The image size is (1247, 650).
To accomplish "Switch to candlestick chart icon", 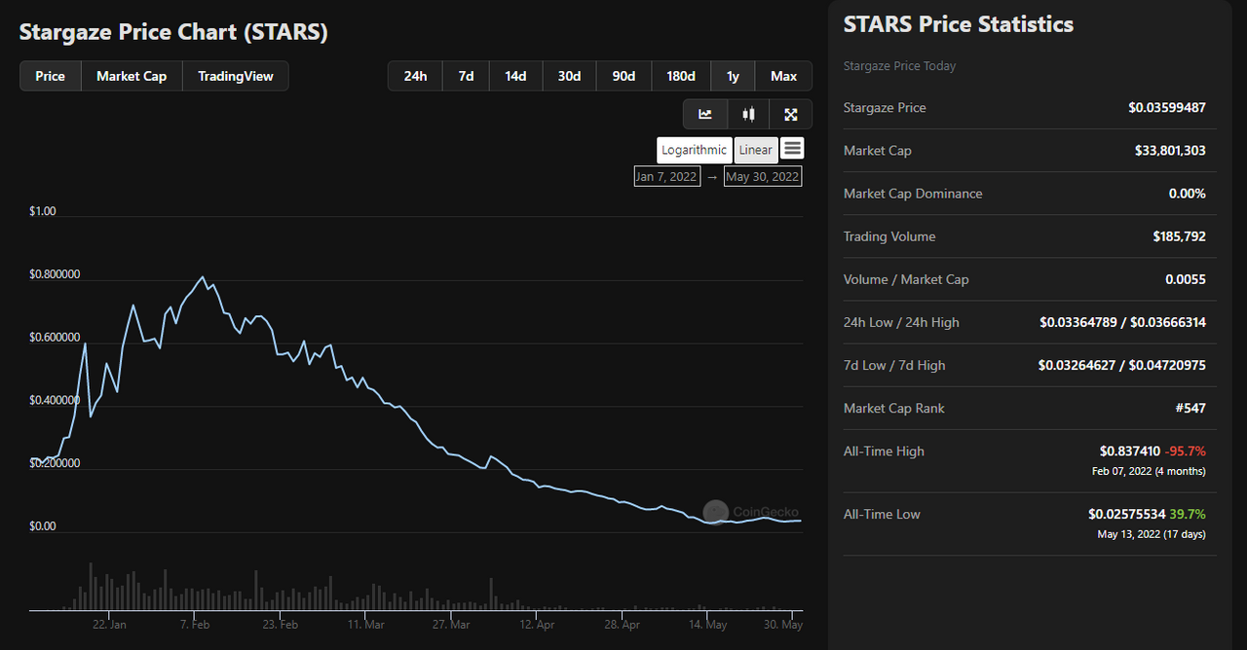I will [x=748, y=114].
